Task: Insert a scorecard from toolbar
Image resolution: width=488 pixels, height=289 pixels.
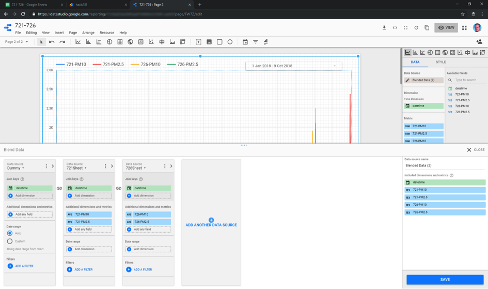Action: (140, 42)
